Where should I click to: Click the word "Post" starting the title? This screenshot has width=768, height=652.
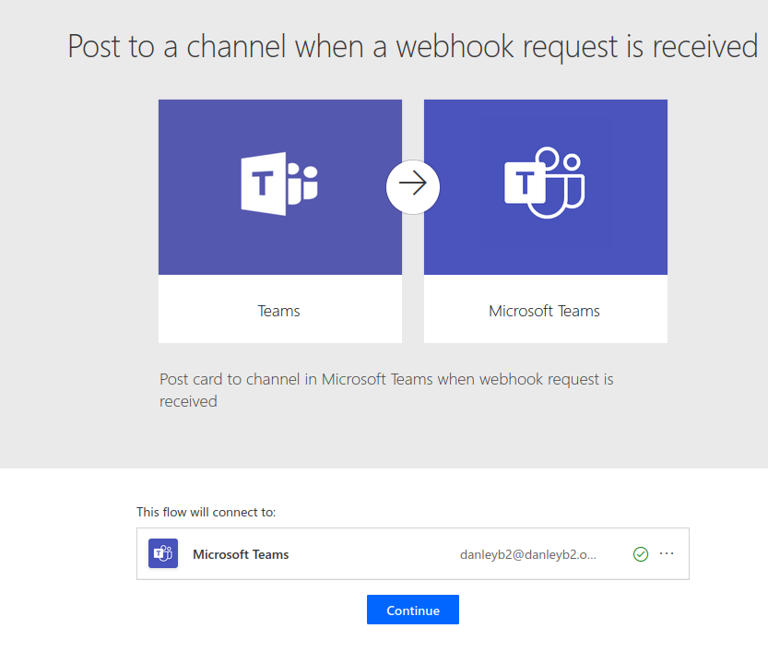[x=96, y=46]
